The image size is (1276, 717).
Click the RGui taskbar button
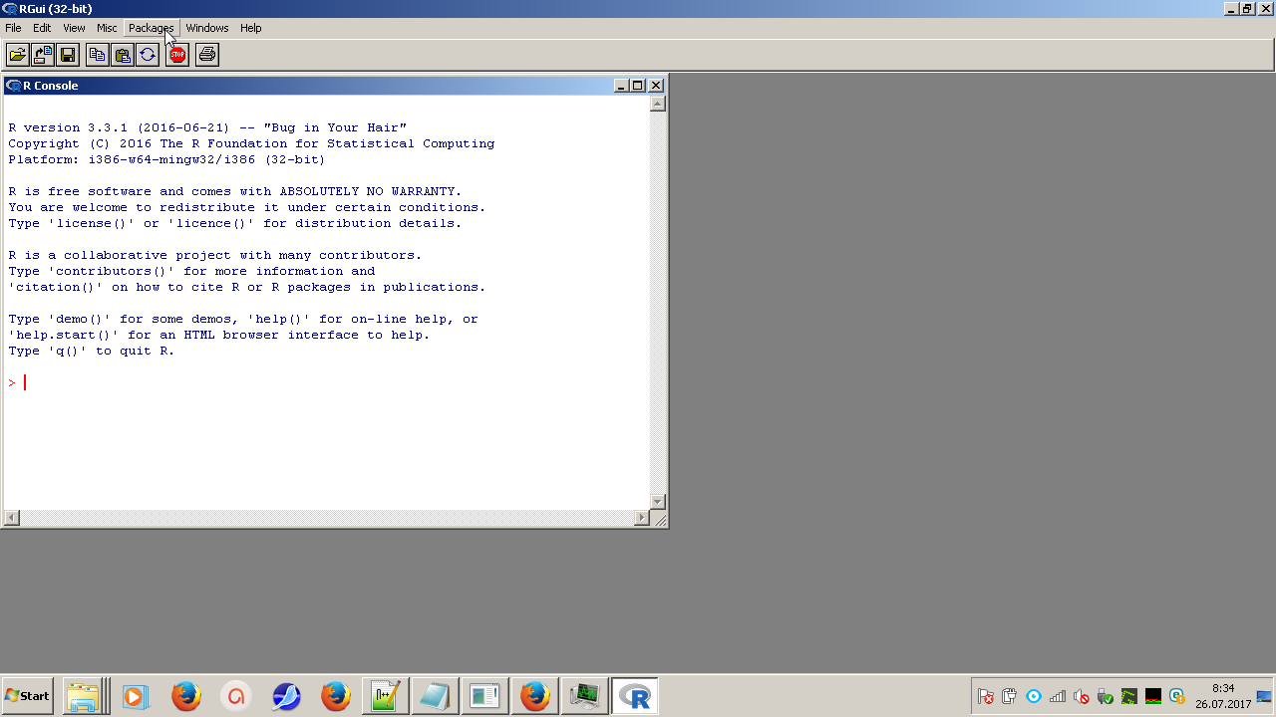(x=635, y=696)
